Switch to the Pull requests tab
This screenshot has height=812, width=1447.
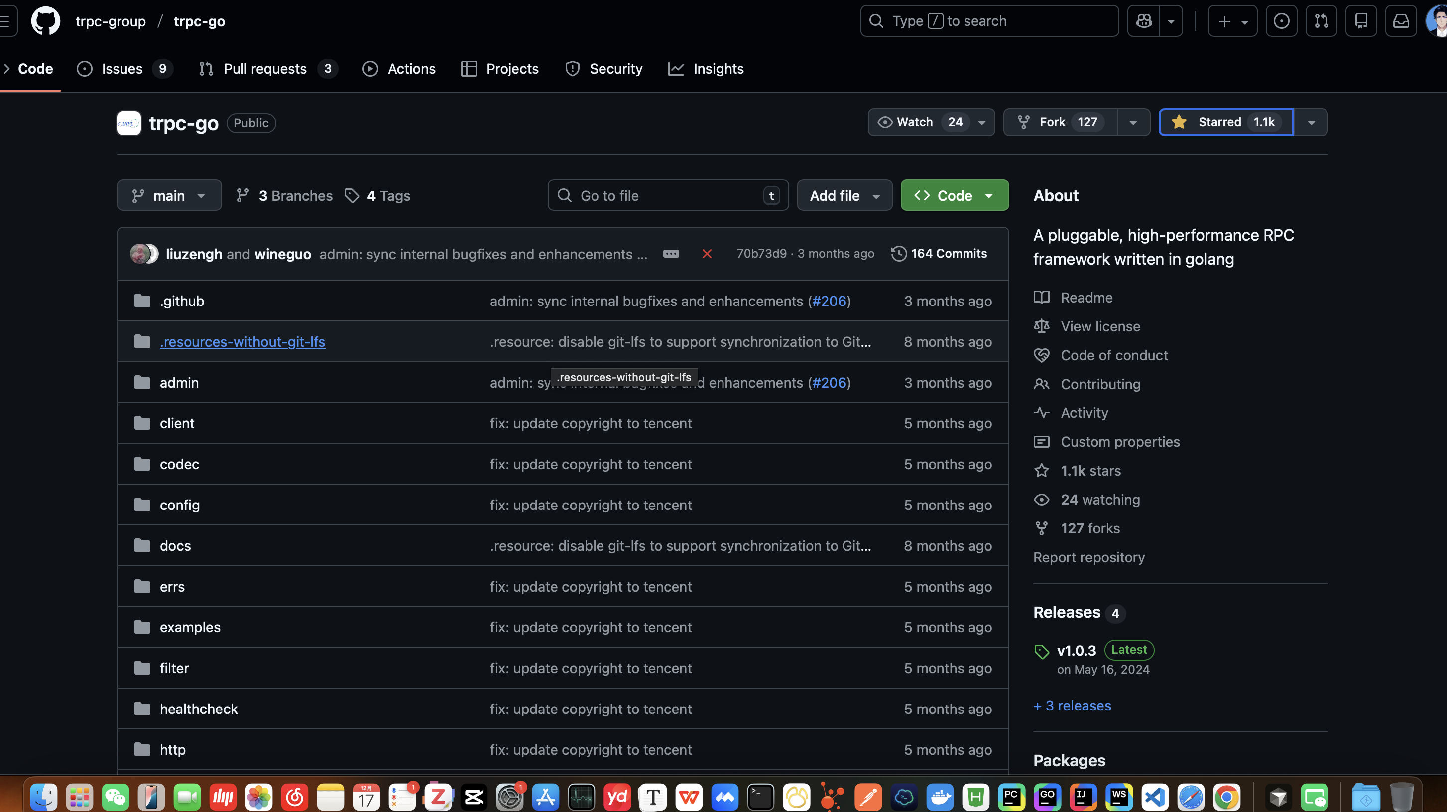[x=265, y=69]
